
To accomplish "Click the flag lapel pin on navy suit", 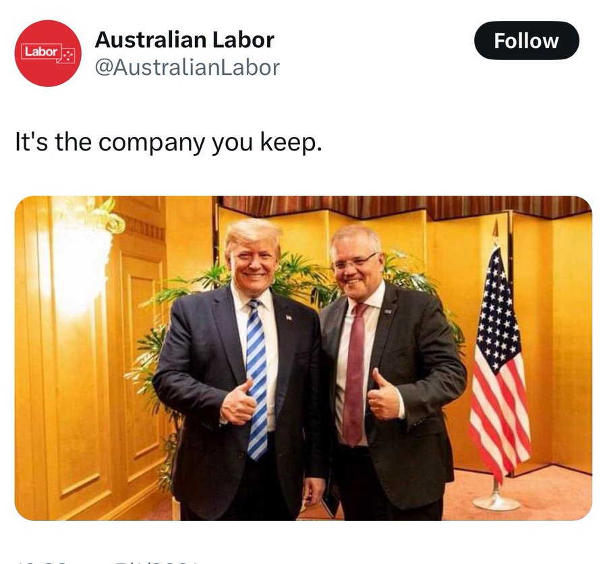I will [289, 318].
